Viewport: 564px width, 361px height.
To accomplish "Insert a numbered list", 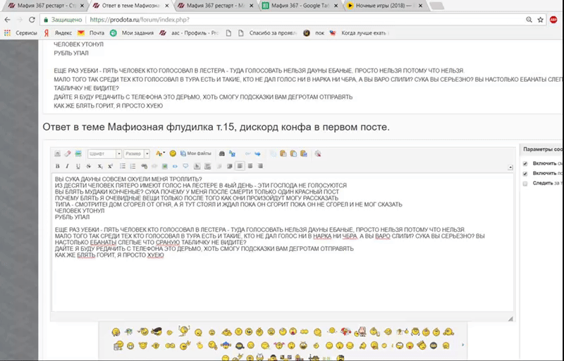I will [x=133, y=166].
